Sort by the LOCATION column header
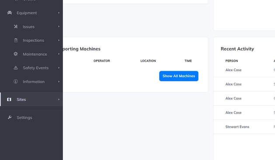Image resolution: width=275 pixels, height=160 pixels. (x=148, y=61)
